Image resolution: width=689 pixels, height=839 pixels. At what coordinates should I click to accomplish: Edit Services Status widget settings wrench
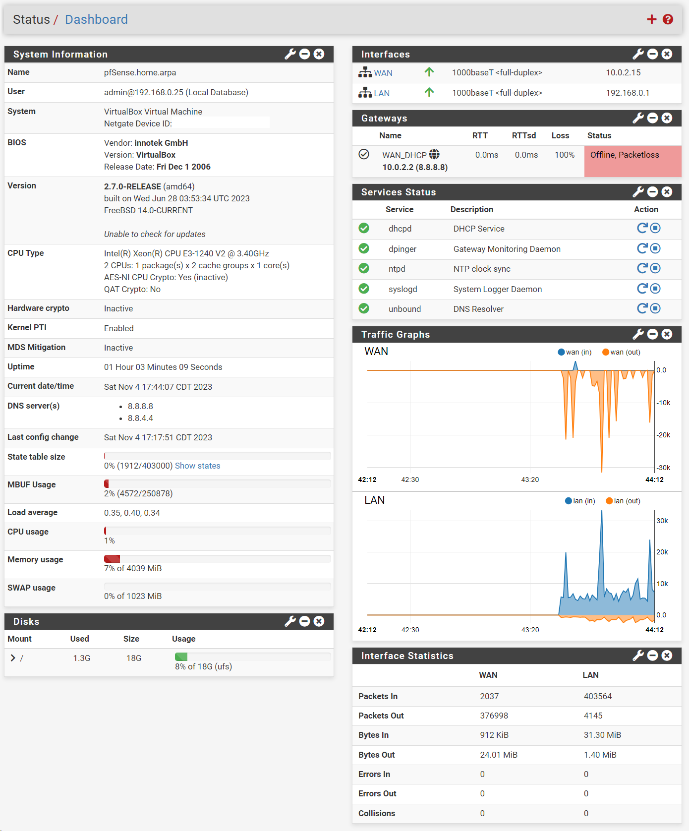(638, 192)
